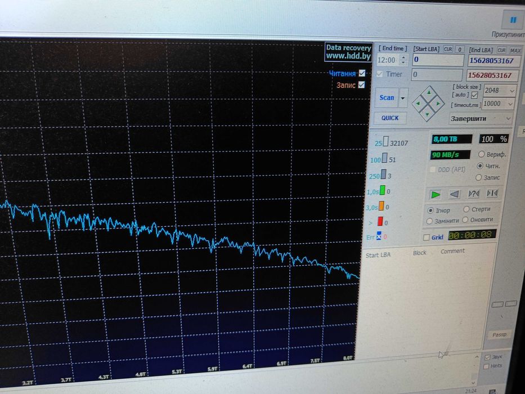
Task: Select the Читн. radio button
Action: (480, 166)
